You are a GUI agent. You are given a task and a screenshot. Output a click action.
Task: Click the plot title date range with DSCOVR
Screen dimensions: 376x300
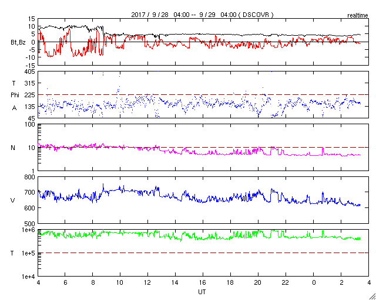click(x=202, y=15)
